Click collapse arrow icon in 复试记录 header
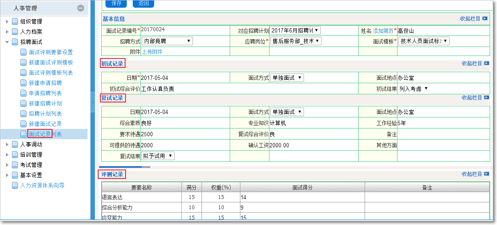 [486, 98]
